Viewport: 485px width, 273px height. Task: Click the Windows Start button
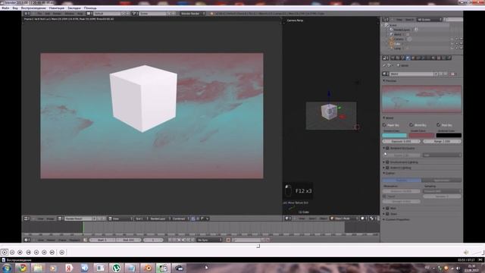click(x=7, y=268)
